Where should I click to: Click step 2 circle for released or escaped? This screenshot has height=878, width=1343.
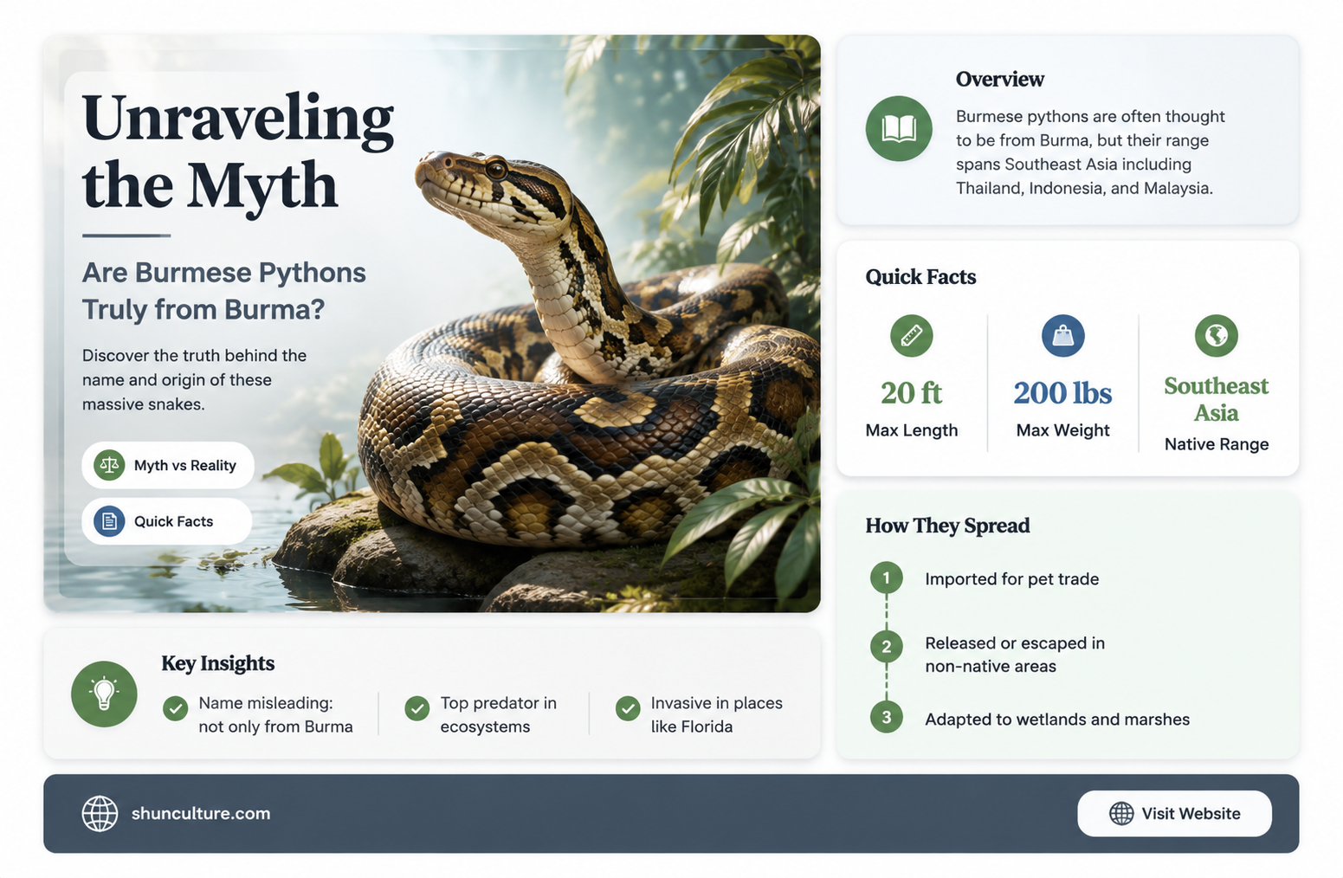click(886, 646)
